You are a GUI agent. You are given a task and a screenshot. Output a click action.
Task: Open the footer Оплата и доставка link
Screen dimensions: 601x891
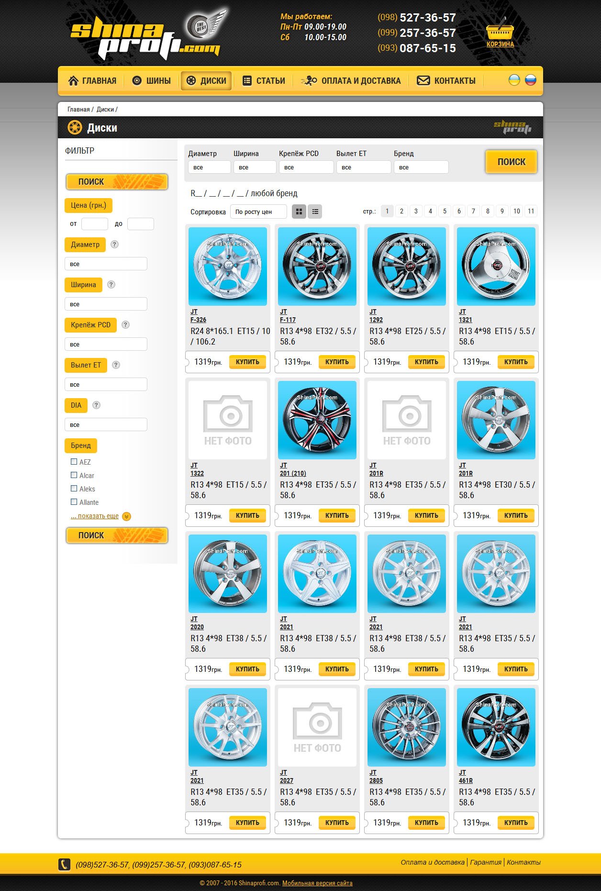click(433, 862)
